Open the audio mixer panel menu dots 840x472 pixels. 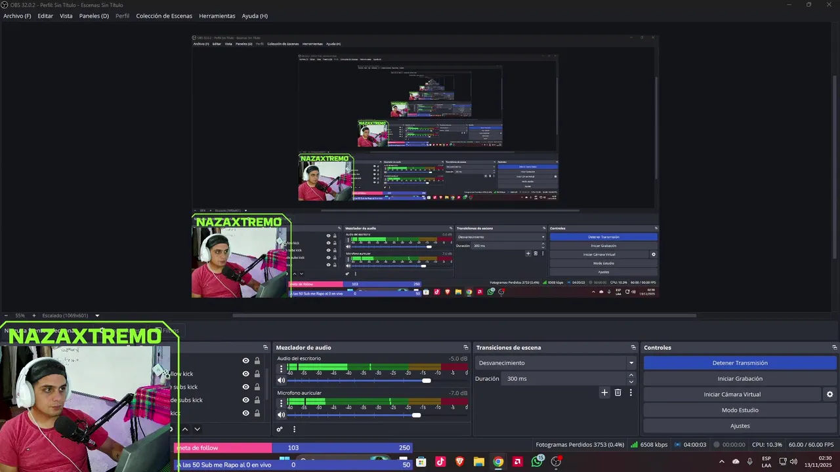(294, 429)
